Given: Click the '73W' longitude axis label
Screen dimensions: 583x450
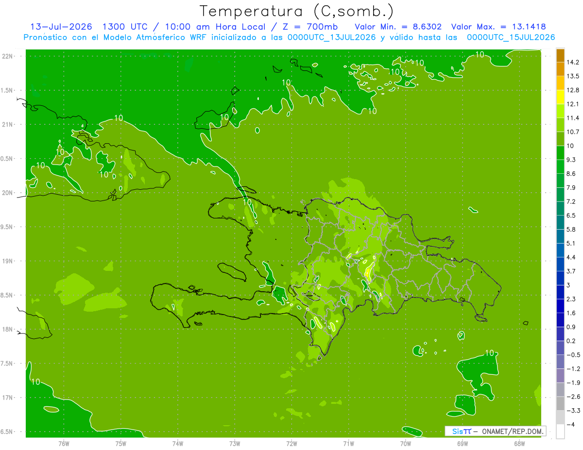Looking at the screenshot, I should click(x=235, y=444).
